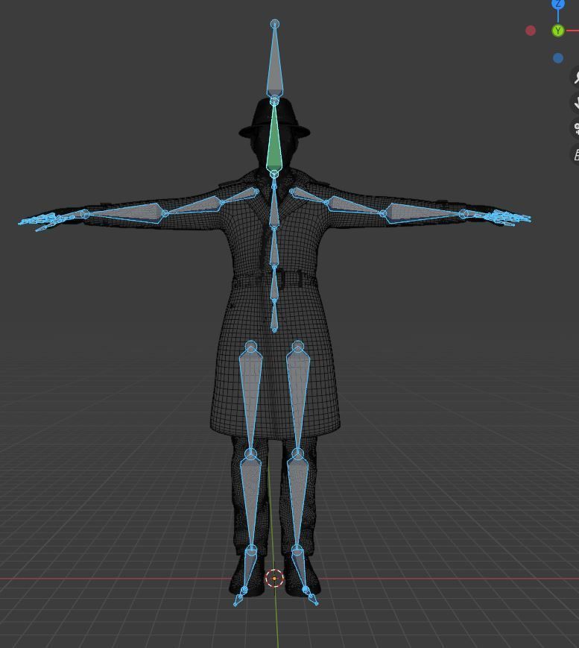579x648 pixels.
Task: Select the foot bone of the screen-right leg
Action: 301,572
